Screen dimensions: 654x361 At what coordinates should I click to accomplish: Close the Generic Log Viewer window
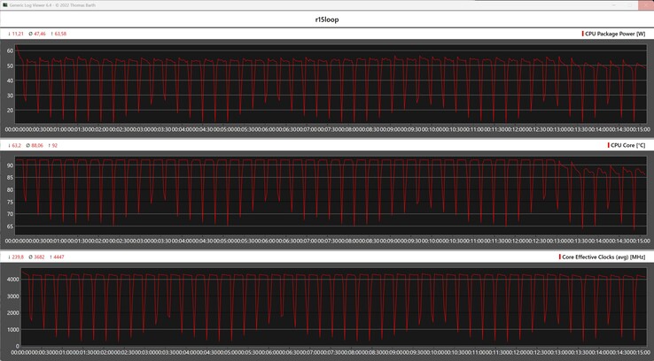(645, 4)
